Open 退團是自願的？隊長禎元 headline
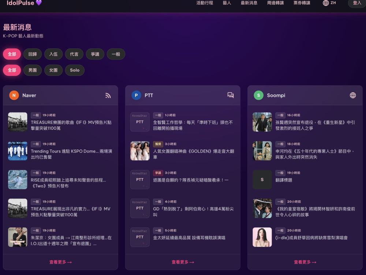The height and width of the screenshot is (275, 366). click(x=191, y=180)
